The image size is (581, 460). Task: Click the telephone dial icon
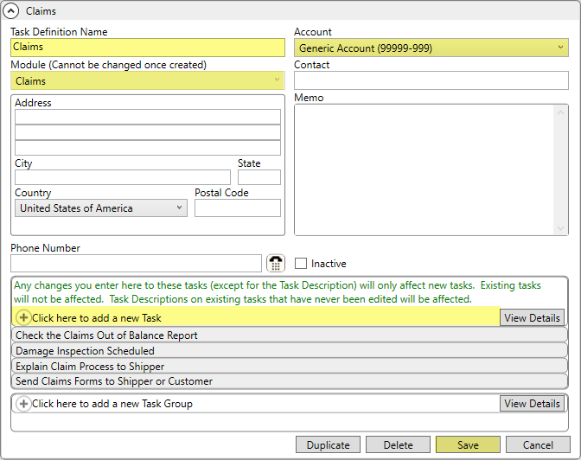tap(275, 264)
